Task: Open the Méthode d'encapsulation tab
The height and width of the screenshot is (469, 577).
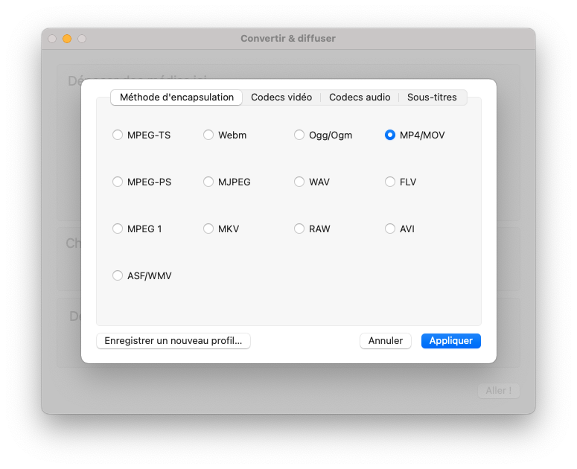Action: [x=176, y=98]
